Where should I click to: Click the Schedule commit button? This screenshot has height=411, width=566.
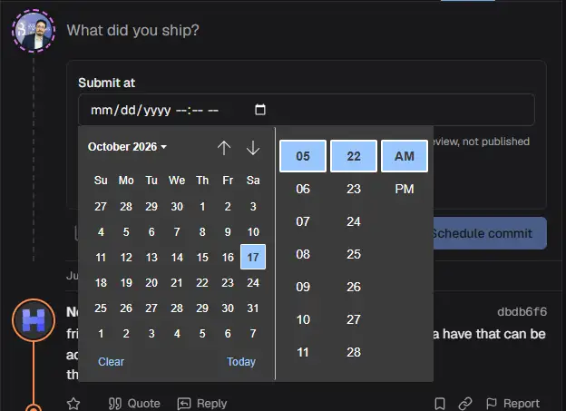pyautogui.click(x=490, y=233)
